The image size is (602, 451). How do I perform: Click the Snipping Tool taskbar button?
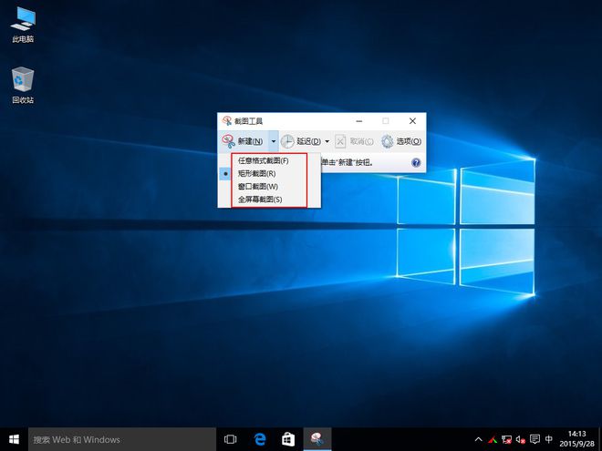tap(316, 439)
